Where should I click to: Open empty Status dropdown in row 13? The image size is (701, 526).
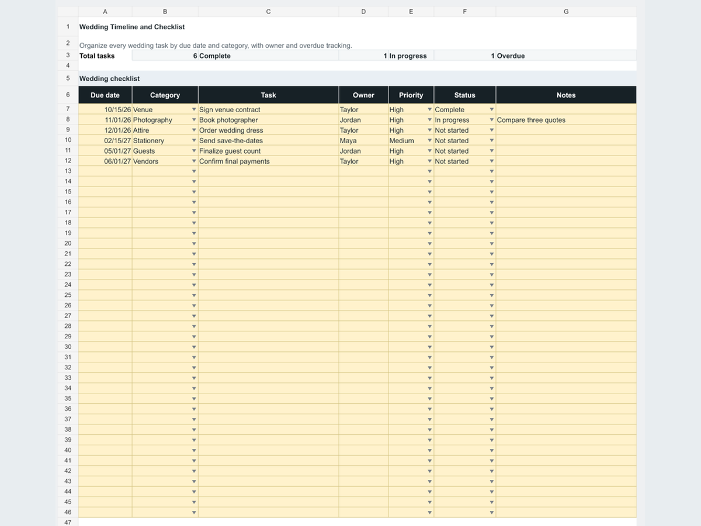(492, 172)
